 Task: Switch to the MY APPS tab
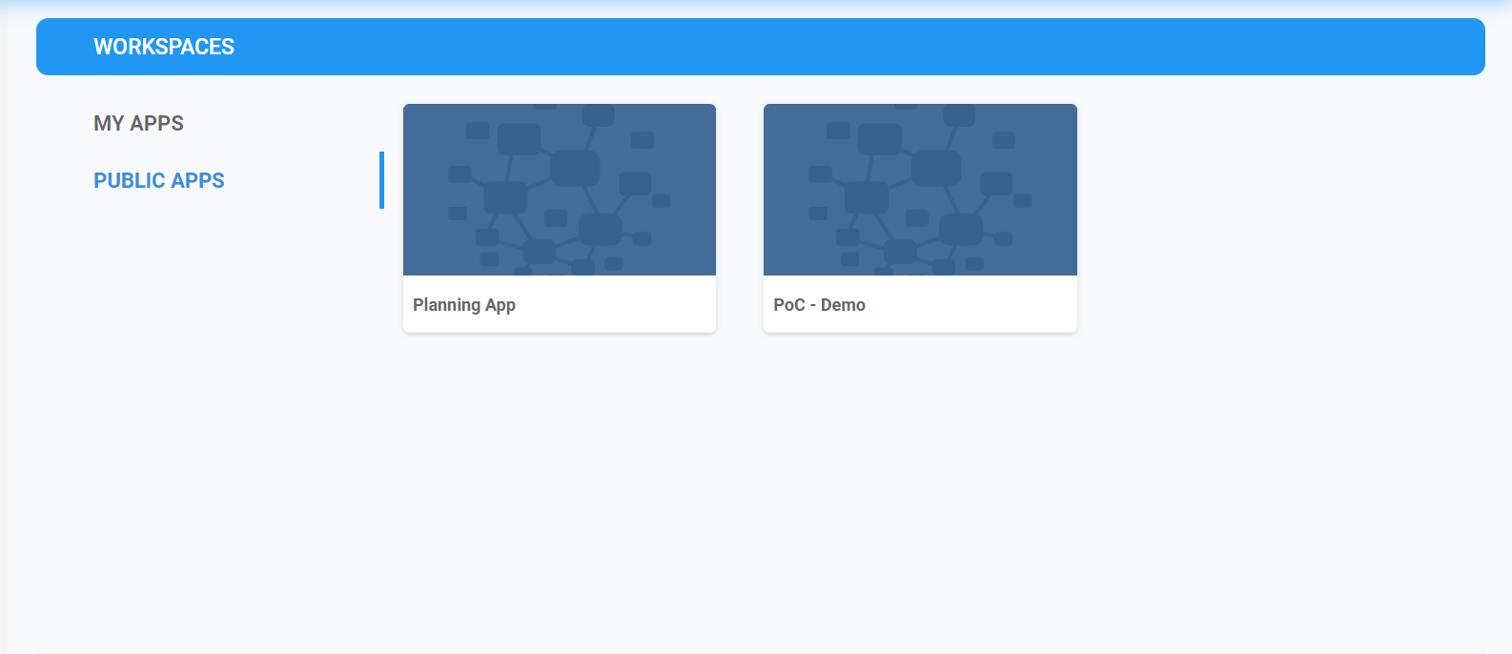coord(138,123)
